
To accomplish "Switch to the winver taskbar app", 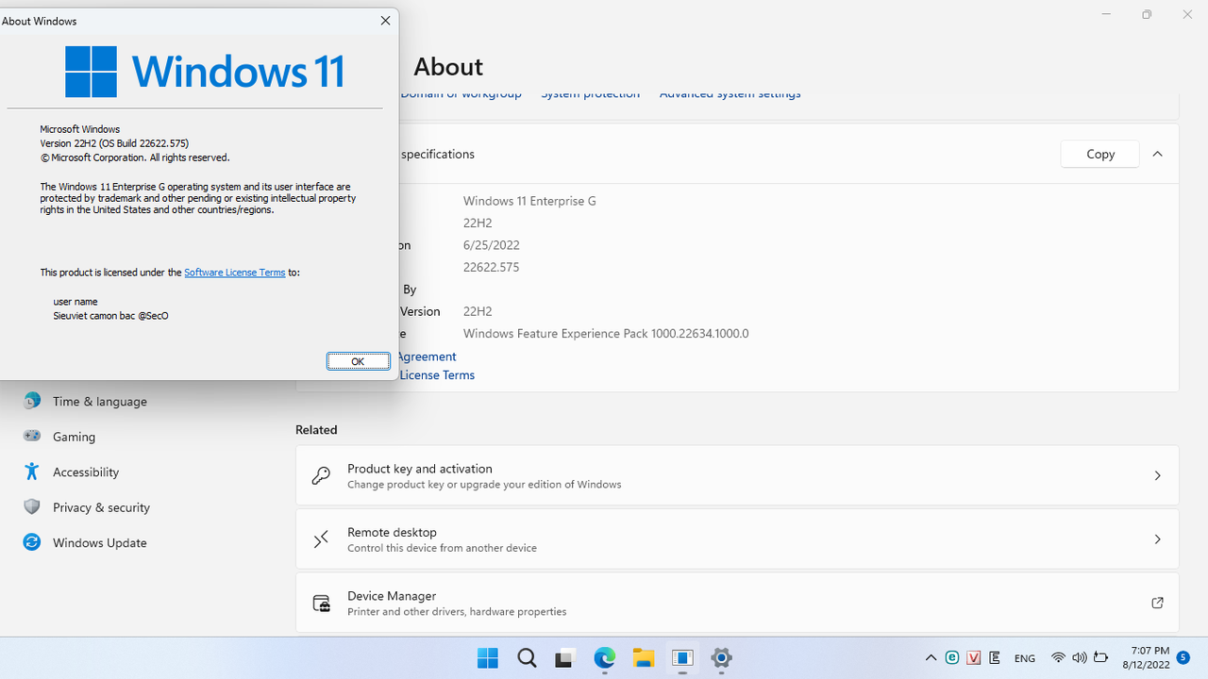I will (682, 658).
